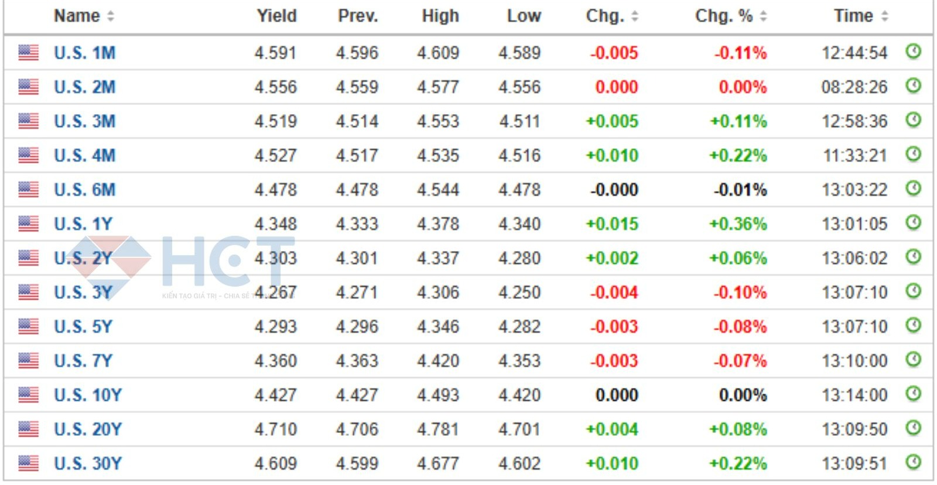Screen dimensions: 937x485
Task: Open the U.S. 30Y bond link
Action: click(x=87, y=463)
